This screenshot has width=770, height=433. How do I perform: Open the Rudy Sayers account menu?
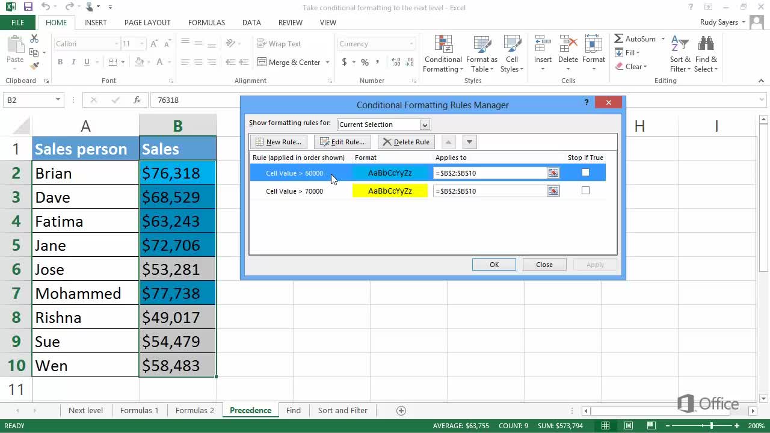tap(722, 22)
